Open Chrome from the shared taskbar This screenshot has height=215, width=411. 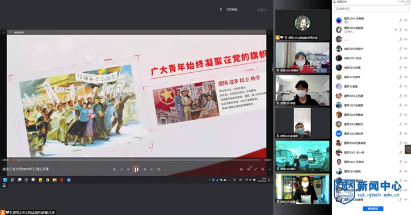point(48,180)
